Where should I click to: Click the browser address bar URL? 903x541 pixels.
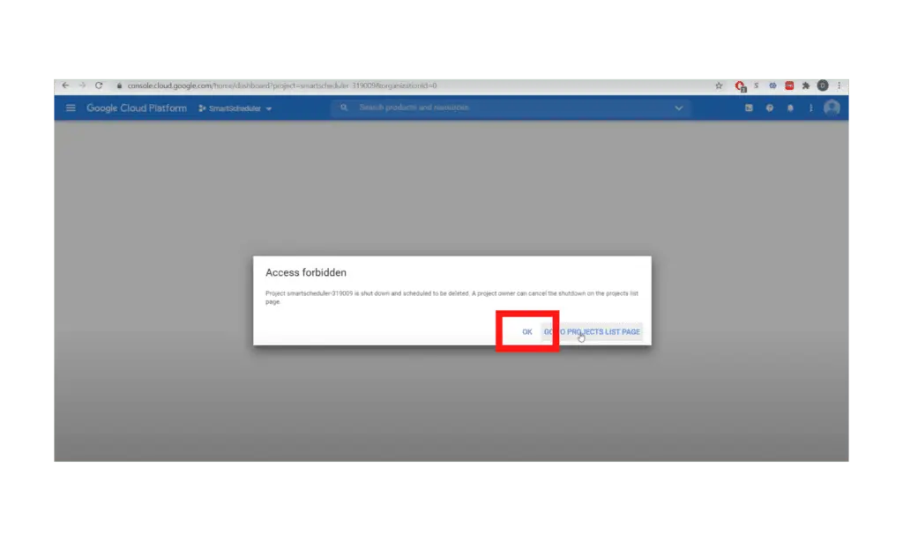pos(282,86)
